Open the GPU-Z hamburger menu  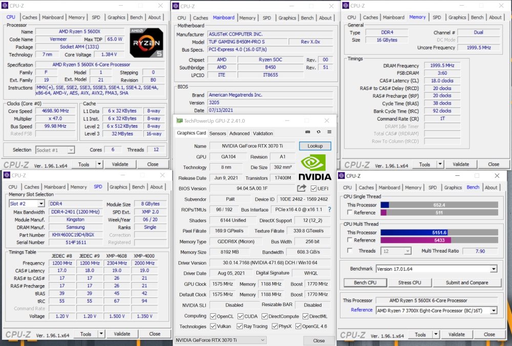click(329, 132)
